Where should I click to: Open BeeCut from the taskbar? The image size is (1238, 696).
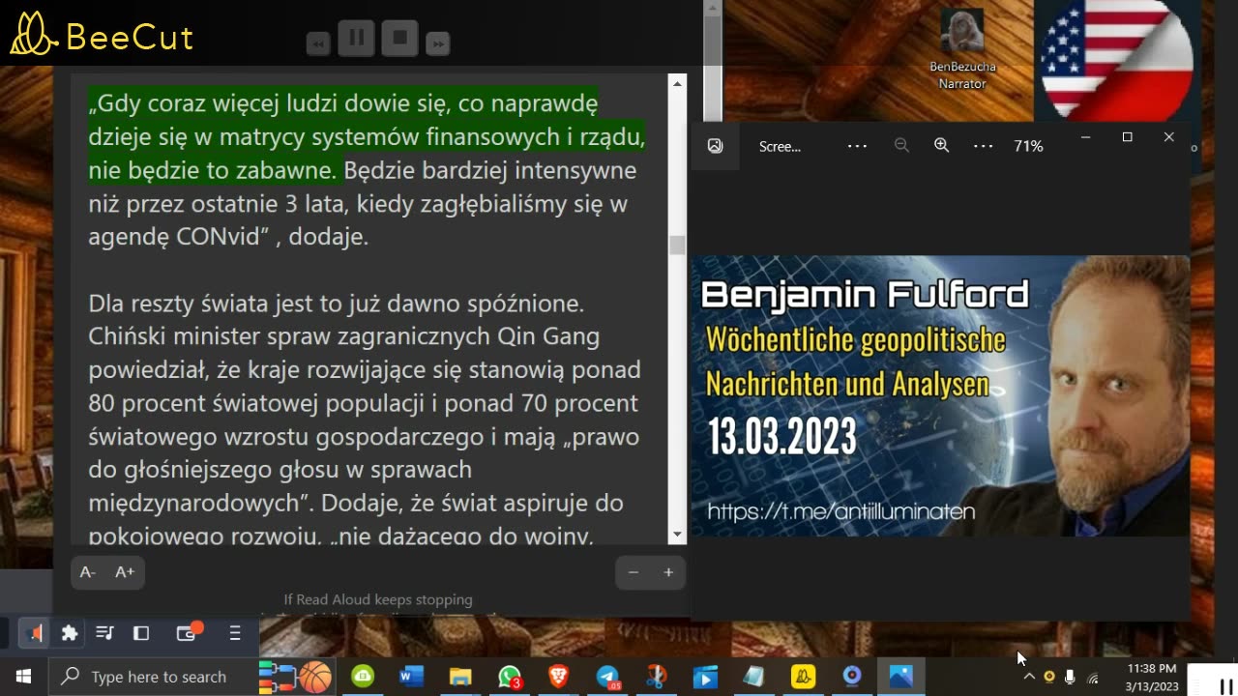click(803, 677)
